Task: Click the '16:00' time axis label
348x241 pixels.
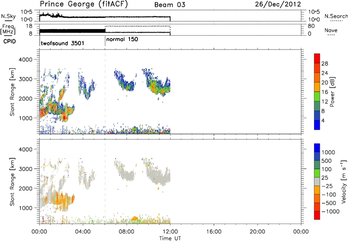Action: click(x=214, y=232)
